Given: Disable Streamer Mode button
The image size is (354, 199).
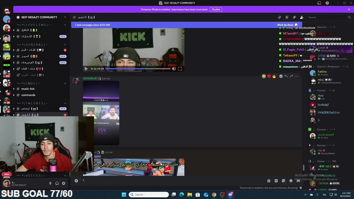Looking at the screenshot, I should coord(216,9).
